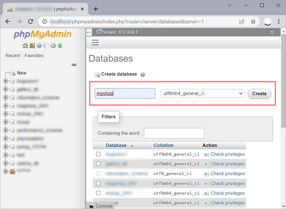This screenshot has height=209, width=286.
Task: Open the utf8mb4_general_ci collation dropdown
Action: click(x=202, y=93)
